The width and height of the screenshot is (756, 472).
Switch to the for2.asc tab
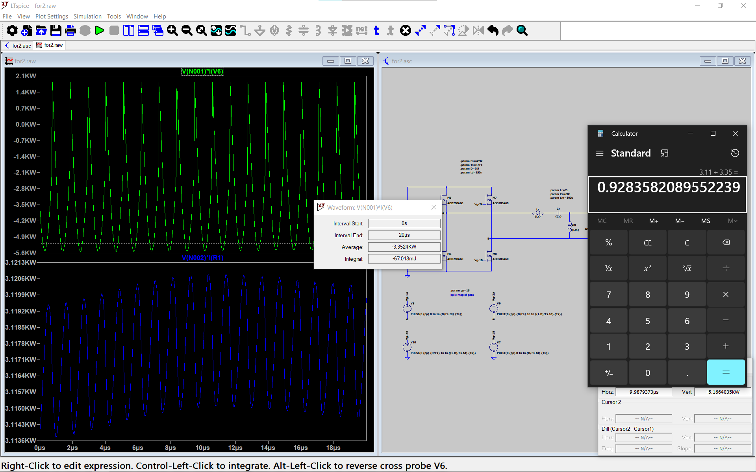[18, 46]
